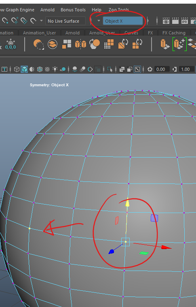Open the Render View window icon

point(166,21)
